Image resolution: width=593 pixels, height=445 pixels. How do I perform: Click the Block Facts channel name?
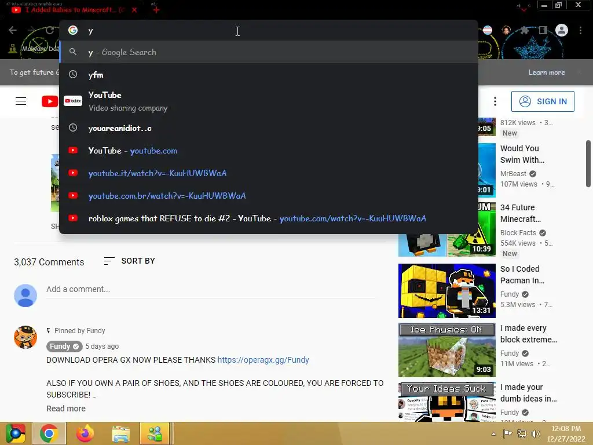(x=518, y=233)
